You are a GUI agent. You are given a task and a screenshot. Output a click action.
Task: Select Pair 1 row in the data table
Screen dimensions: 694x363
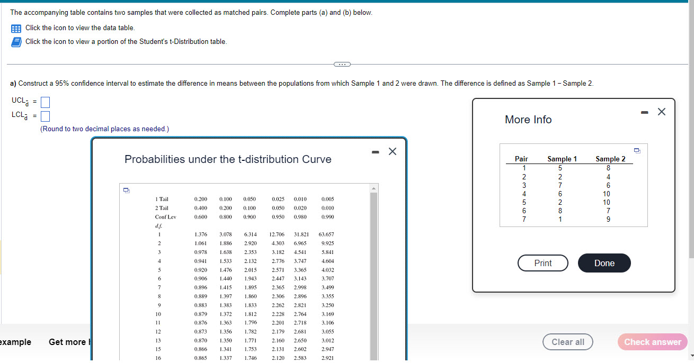tap(523, 168)
